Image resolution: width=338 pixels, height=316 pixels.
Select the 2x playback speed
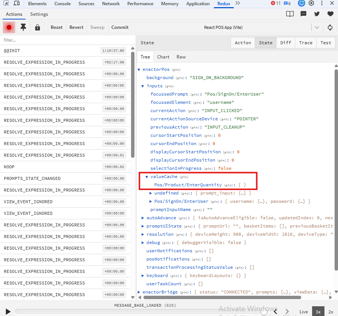(x=330, y=312)
